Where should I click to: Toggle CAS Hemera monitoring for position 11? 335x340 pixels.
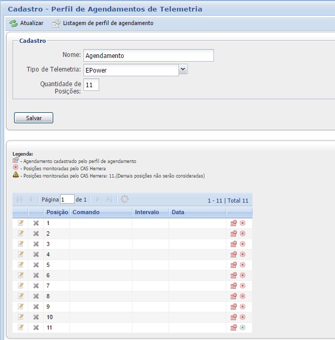[x=243, y=327]
